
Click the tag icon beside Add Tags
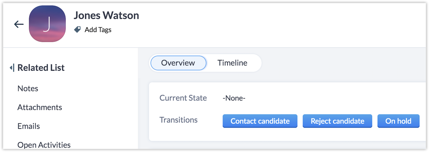click(77, 29)
